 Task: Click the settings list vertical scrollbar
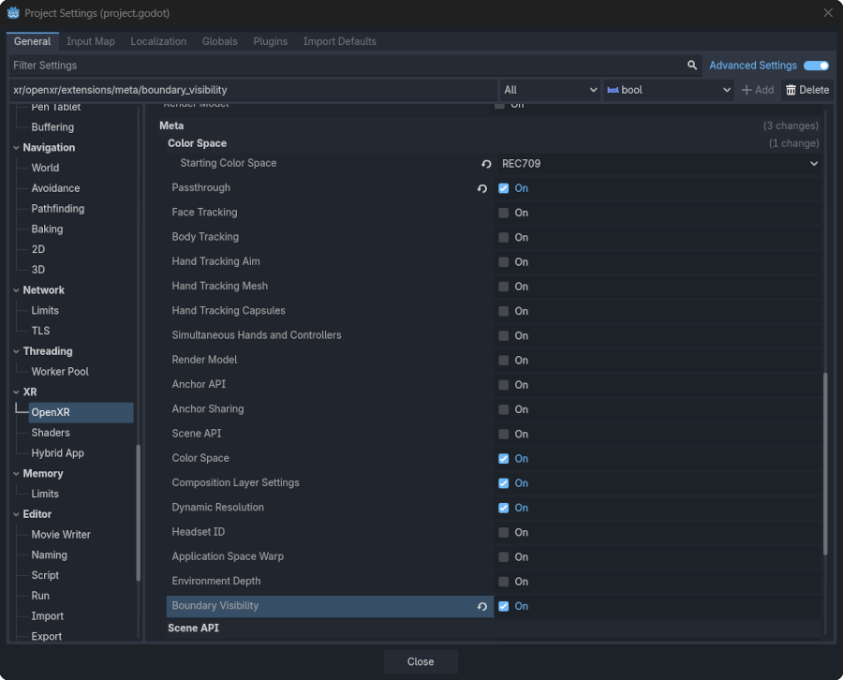pyautogui.click(x=825, y=464)
